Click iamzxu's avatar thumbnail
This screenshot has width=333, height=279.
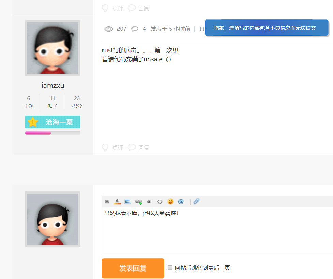coord(52,48)
